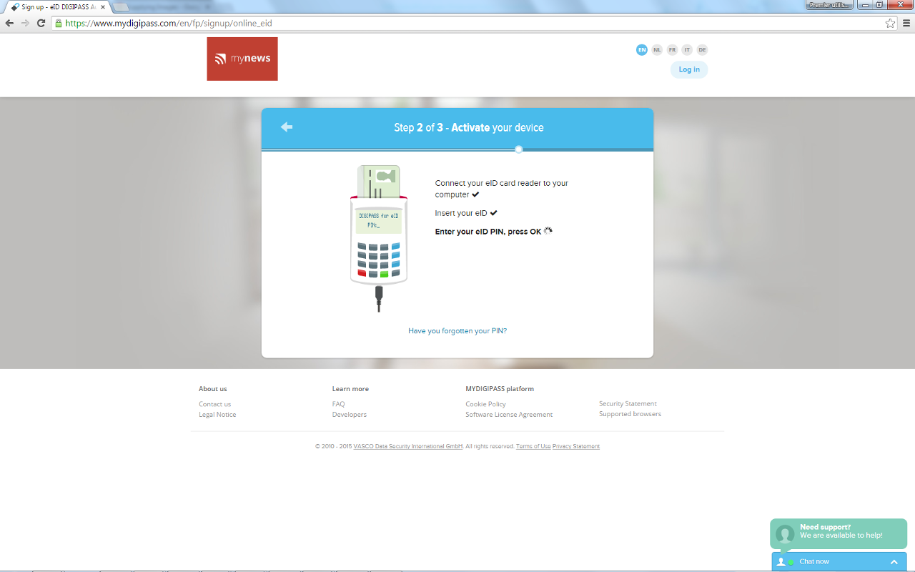Viewport: 915px width, 572px height.
Task: Click the green SSL padlock icon
Action: click(59, 23)
